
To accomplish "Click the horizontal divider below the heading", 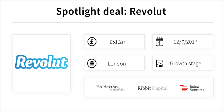I will [113, 23].
